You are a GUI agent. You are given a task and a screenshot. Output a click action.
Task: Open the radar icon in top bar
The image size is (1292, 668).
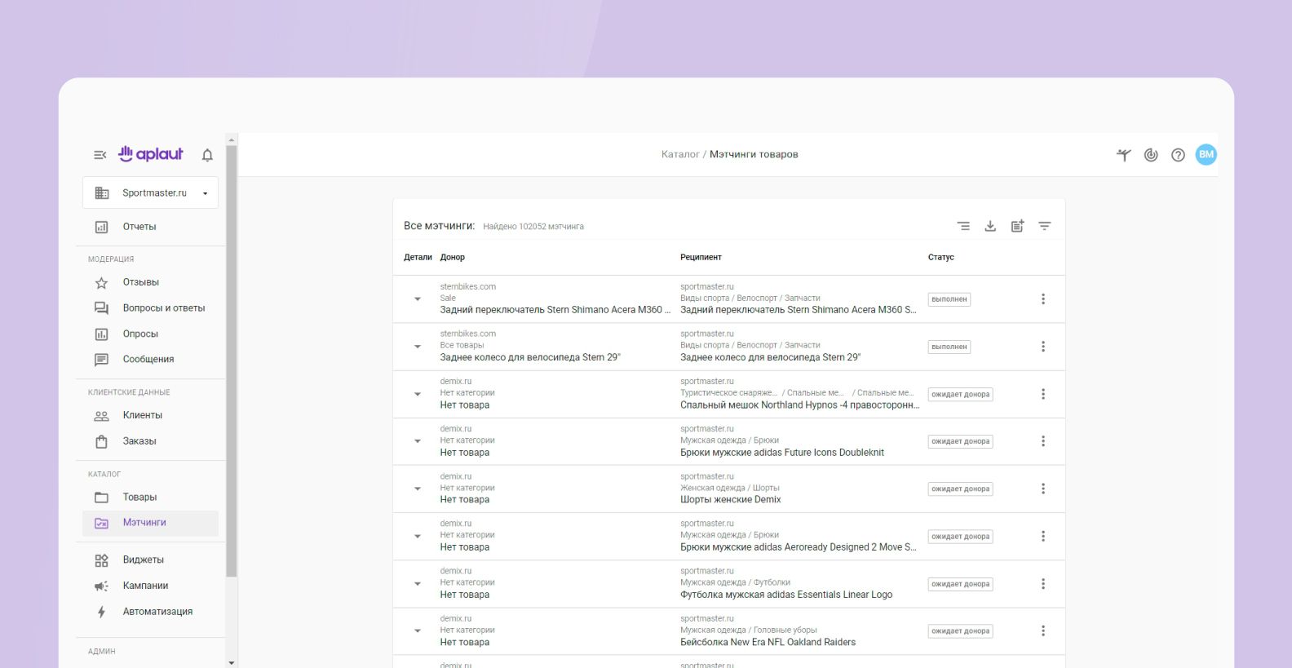point(1151,155)
